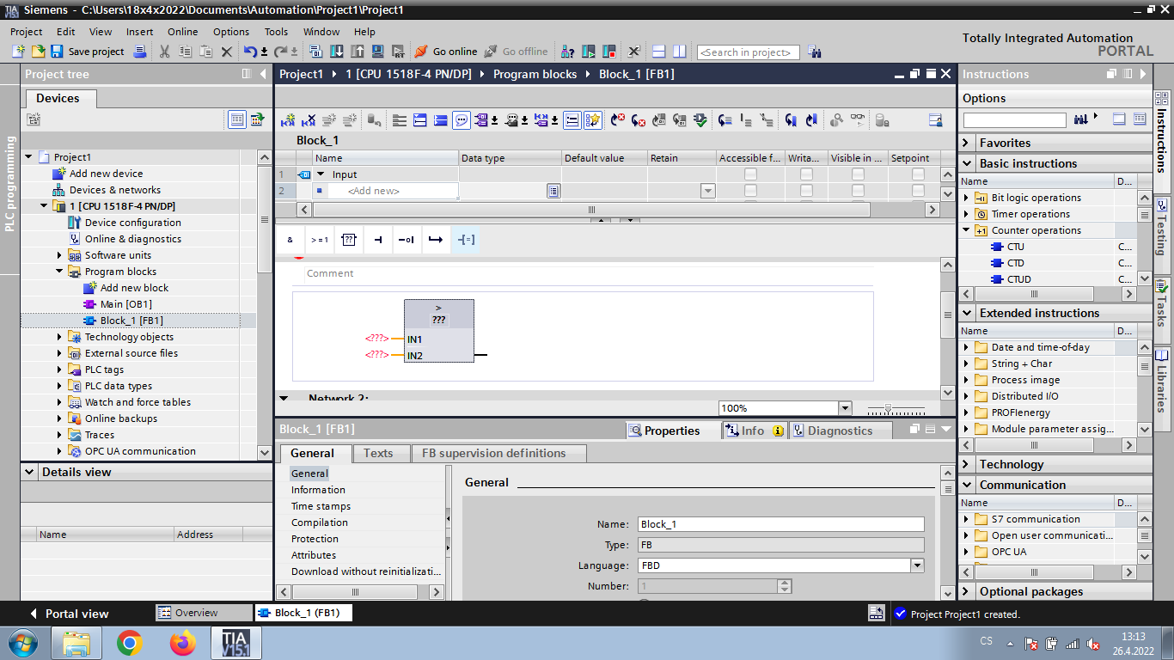Viewport: 1174px width, 660px height.
Task: Open the 100% zoom level dropdown
Action: tap(845, 408)
